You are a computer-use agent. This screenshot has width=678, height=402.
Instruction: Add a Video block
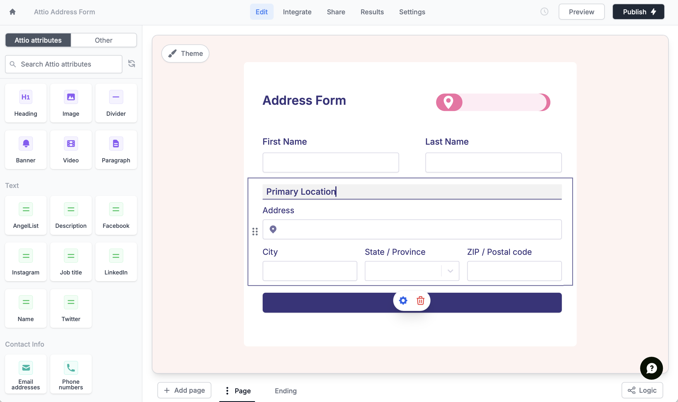pos(71,150)
